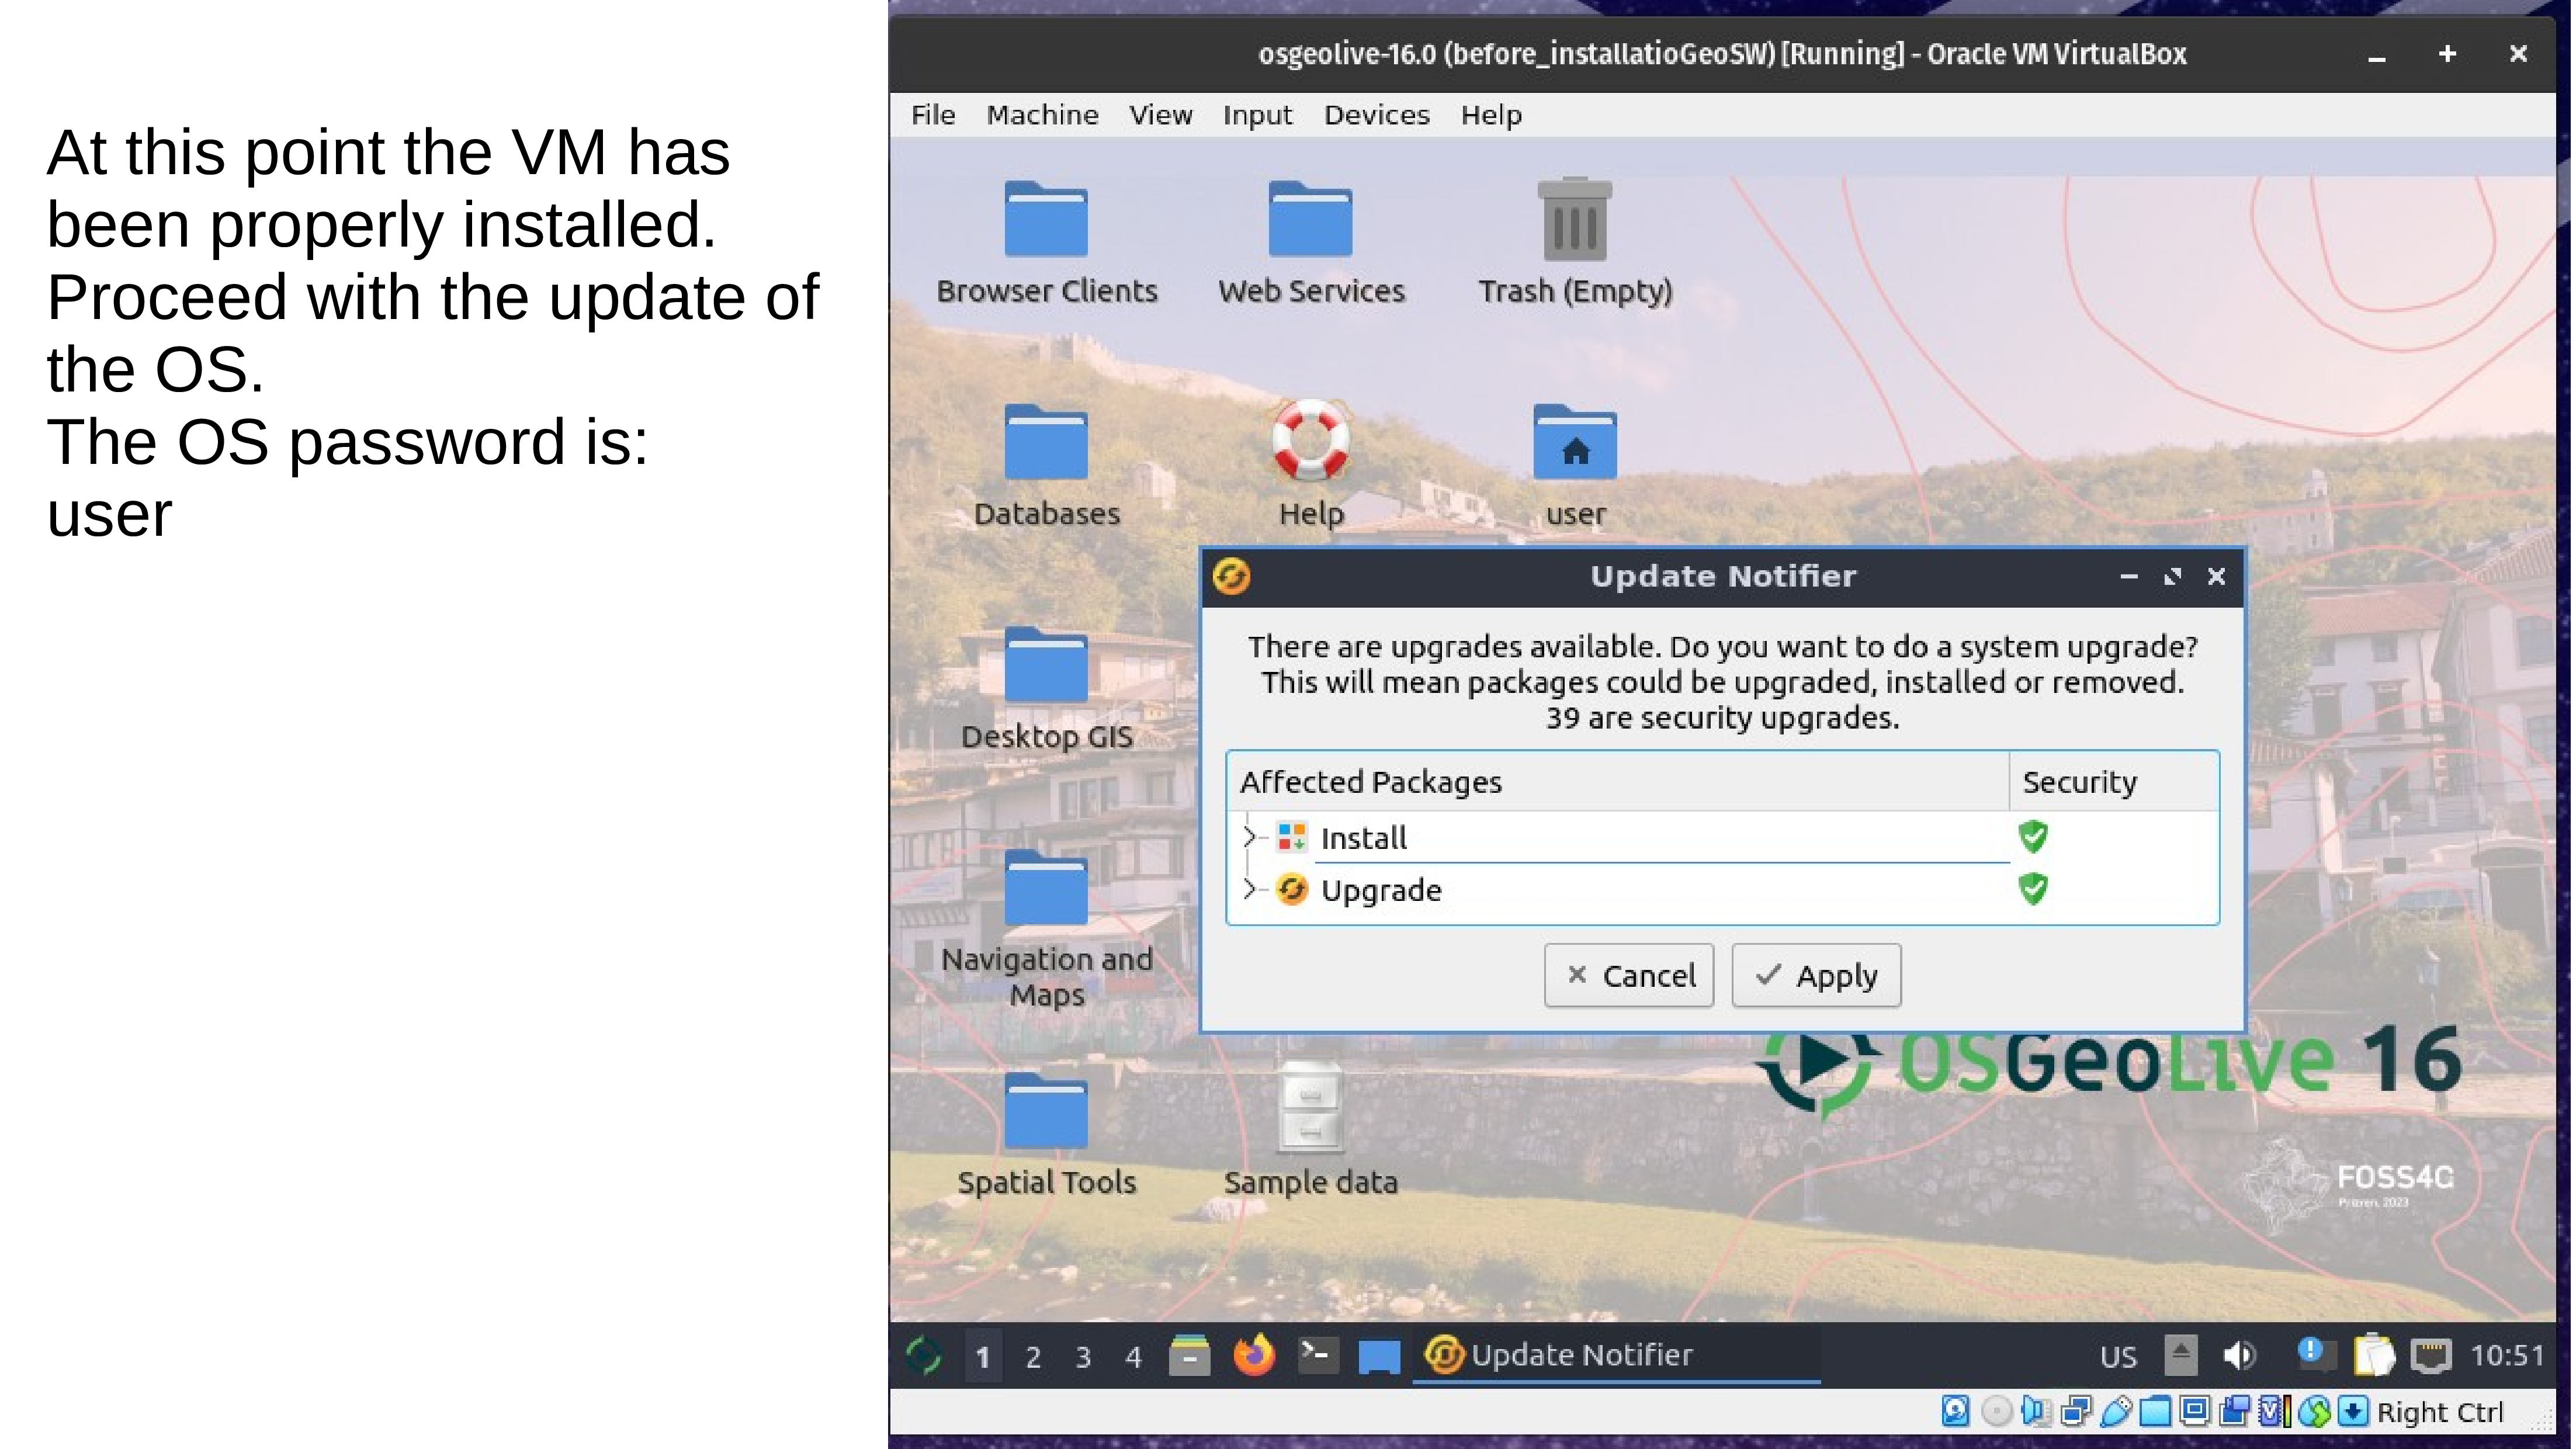
Task: Open the VirtualBox Machine menu
Action: 1042,115
